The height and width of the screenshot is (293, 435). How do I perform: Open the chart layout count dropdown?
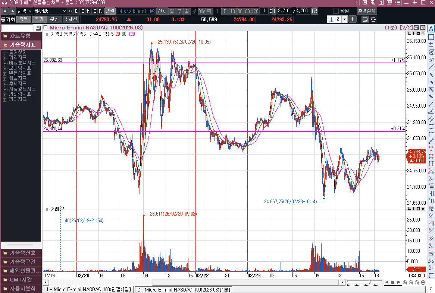[x=344, y=19]
